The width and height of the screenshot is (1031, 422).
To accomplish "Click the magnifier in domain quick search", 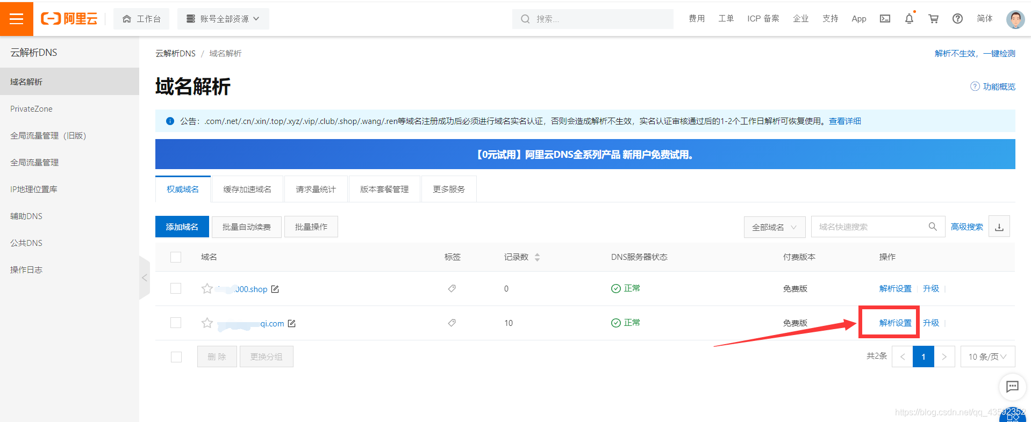I will pos(933,227).
